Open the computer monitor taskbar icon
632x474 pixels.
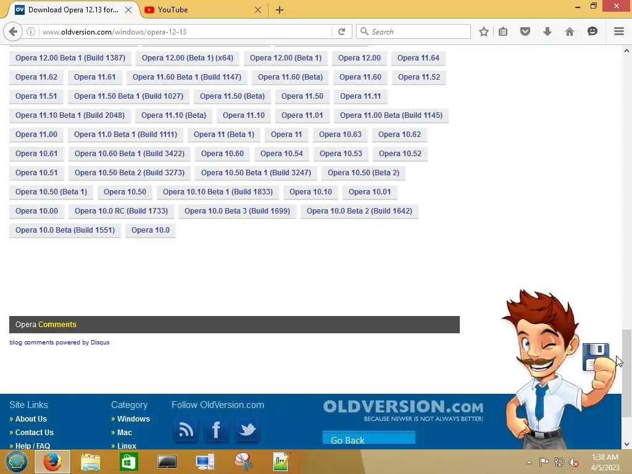coord(205,462)
